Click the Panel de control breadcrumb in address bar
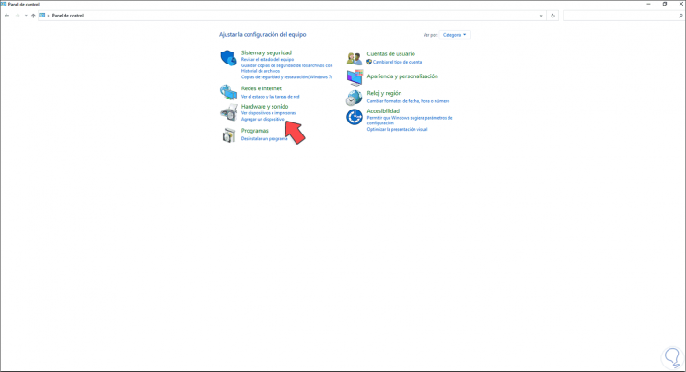This screenshot has height=372, width=686. [68, 16]
